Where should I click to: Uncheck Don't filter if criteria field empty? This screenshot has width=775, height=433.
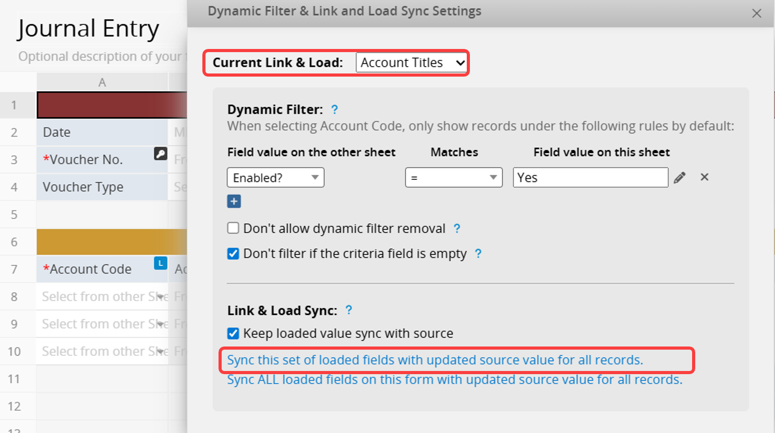233,254
